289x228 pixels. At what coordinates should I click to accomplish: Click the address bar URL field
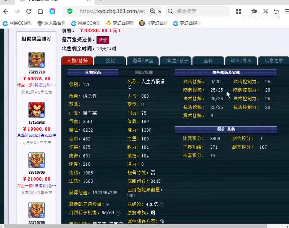112,11
